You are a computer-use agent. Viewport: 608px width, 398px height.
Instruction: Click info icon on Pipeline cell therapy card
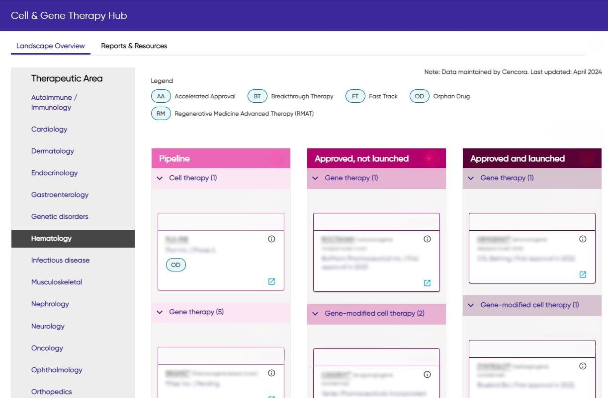(x=271, y=239)
